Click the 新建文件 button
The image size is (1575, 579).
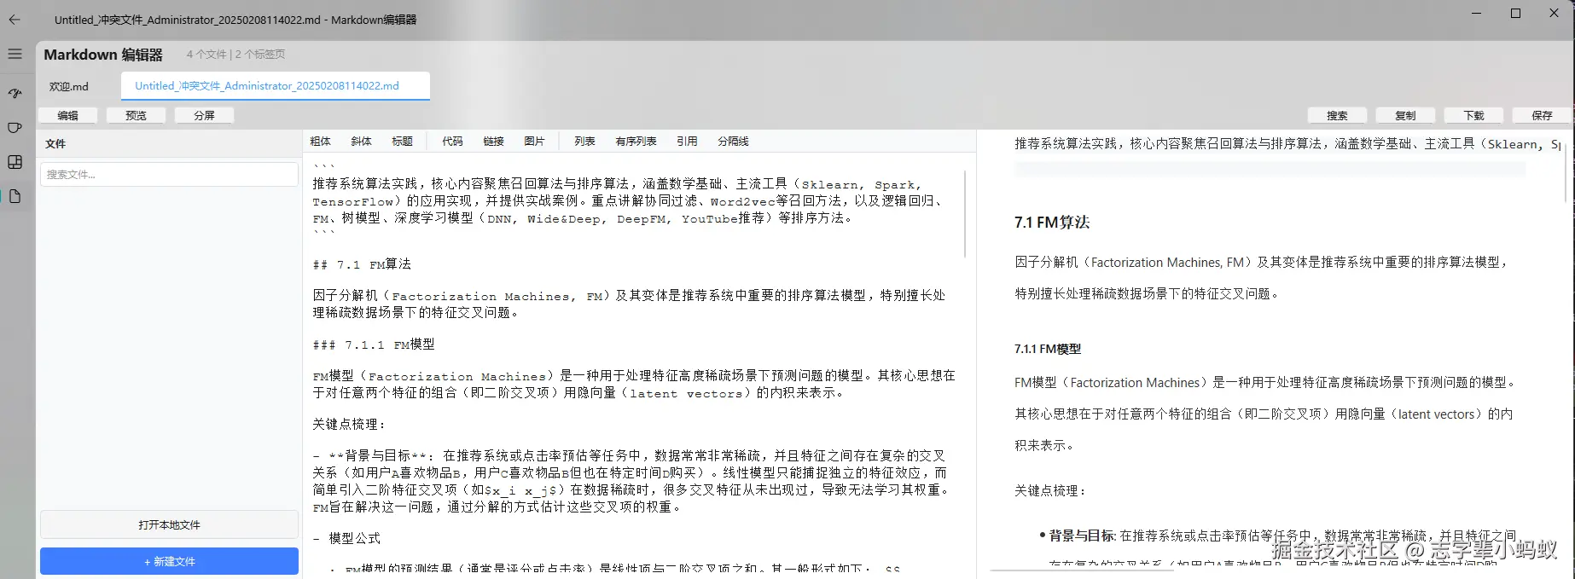169,561
